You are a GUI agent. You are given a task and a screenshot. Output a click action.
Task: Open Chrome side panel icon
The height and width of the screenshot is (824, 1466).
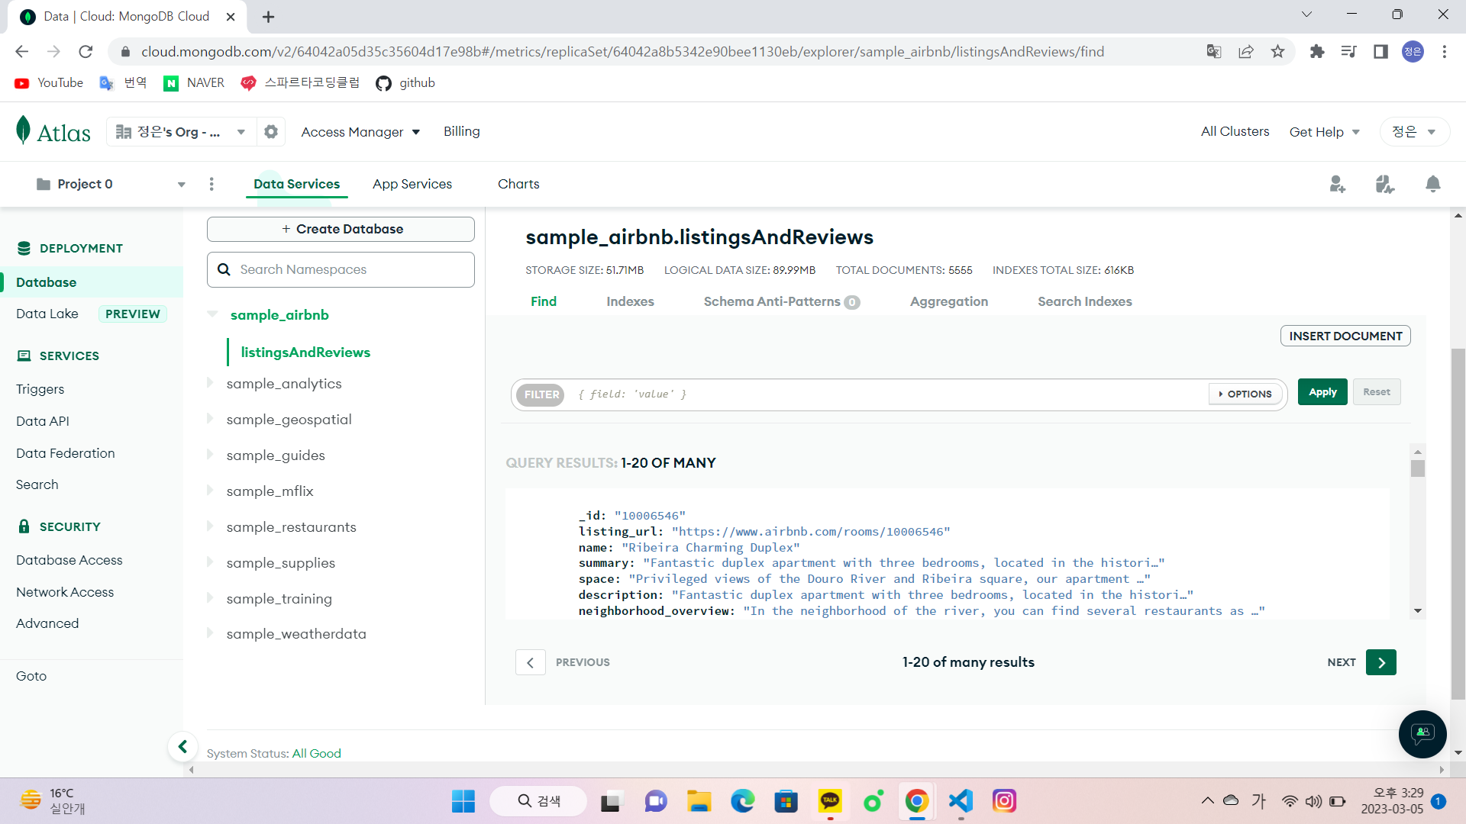pos(1380,51)
